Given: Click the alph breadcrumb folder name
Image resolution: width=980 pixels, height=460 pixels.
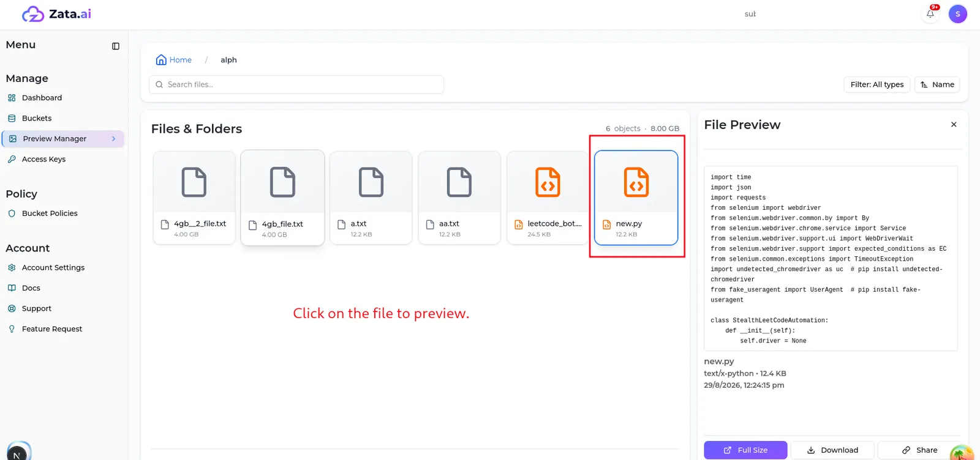Looking at the screenshot, I should click(228, 60).
